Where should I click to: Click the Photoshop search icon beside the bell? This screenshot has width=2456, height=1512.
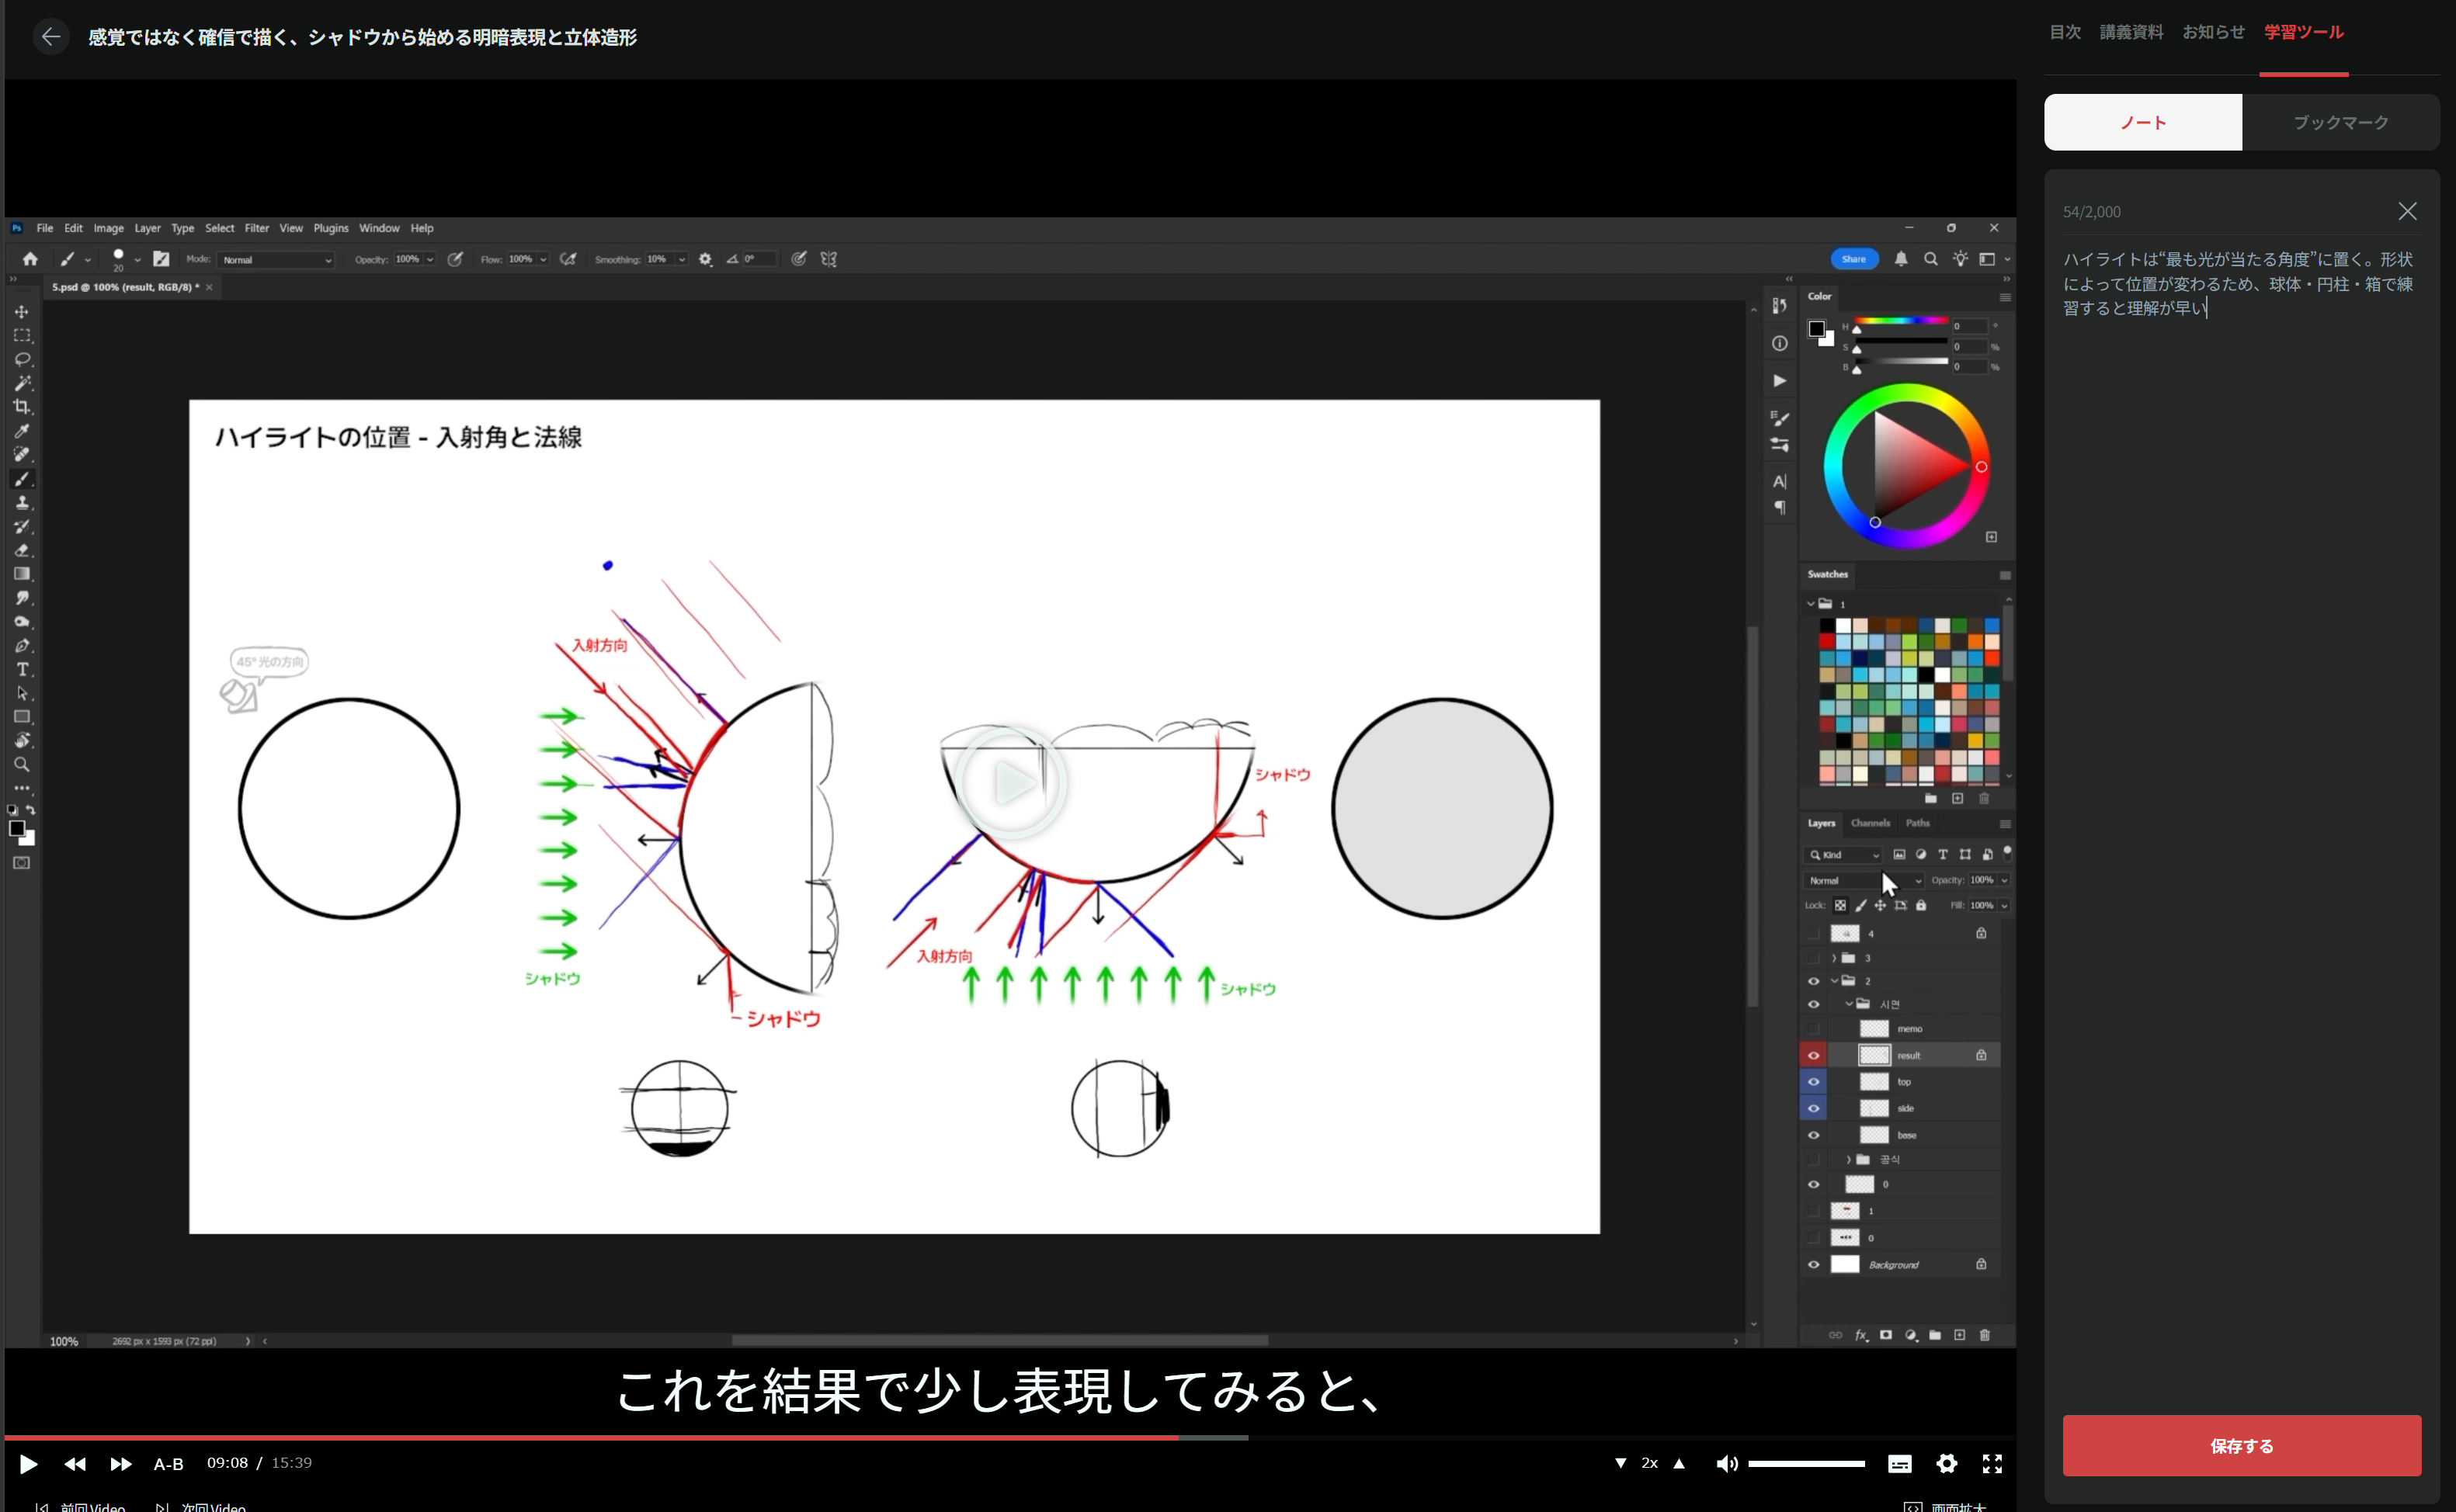tap(1931, 259)
